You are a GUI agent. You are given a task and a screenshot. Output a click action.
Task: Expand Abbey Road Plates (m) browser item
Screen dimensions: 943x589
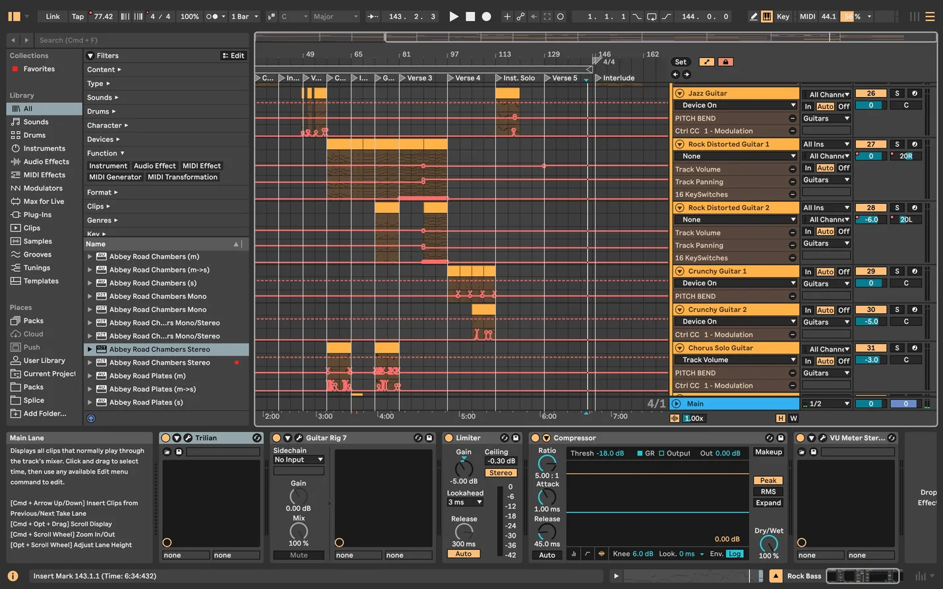point(90,376)
